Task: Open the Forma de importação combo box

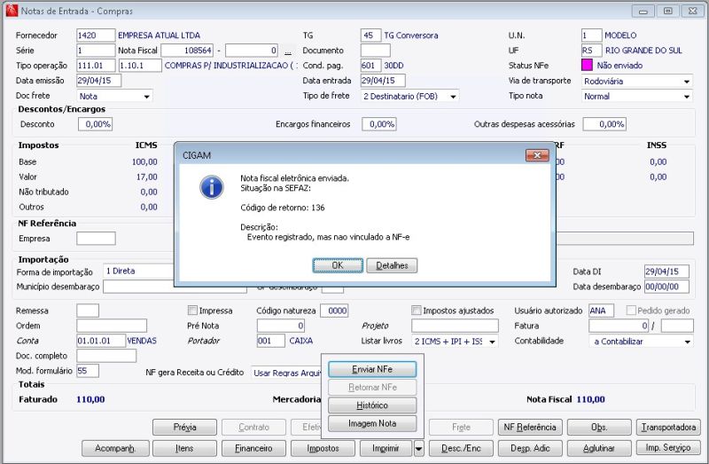Action: pos(139,271)
